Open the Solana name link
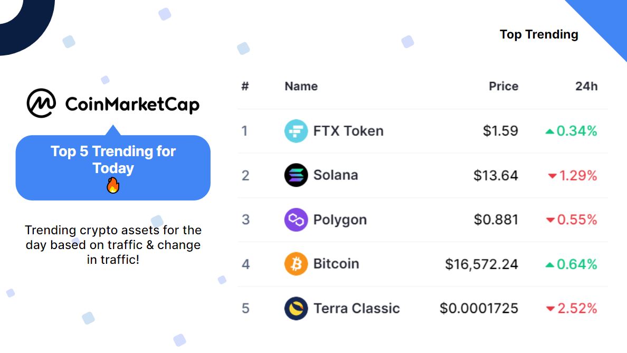Viewport: 627px width, 353px height. 336,175
